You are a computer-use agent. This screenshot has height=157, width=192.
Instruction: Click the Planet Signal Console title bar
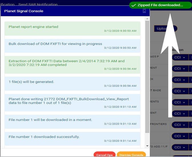pyautogui.click(x=71, y=11)
